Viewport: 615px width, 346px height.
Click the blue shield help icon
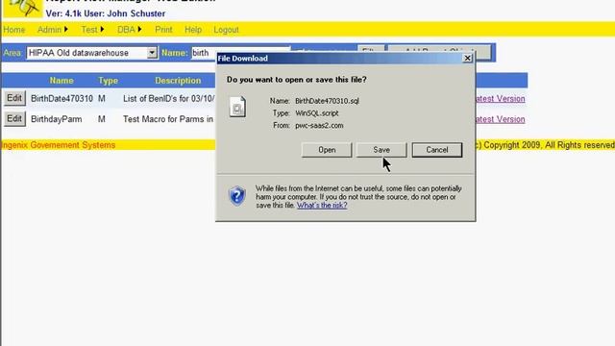[237, 195]
